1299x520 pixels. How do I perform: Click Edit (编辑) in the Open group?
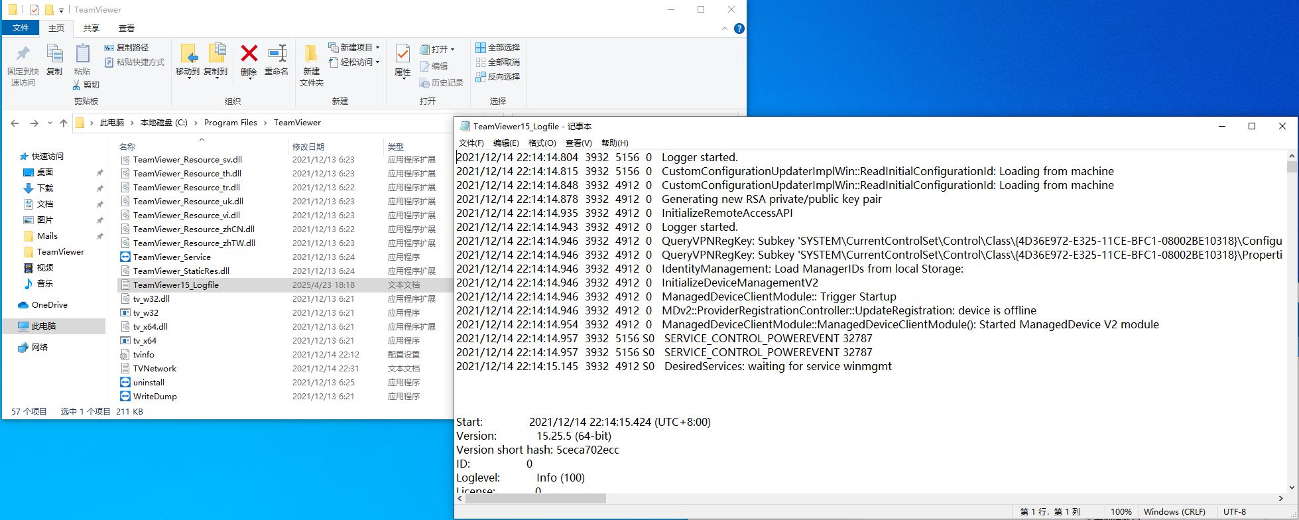point(434,66)
